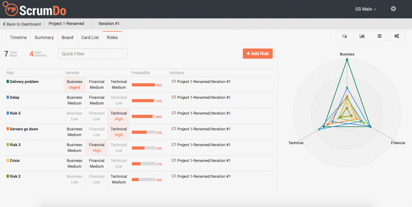This screenshot has height=207, width=412.
Task: Open the chat comments icon
Action: coord(345,36)
